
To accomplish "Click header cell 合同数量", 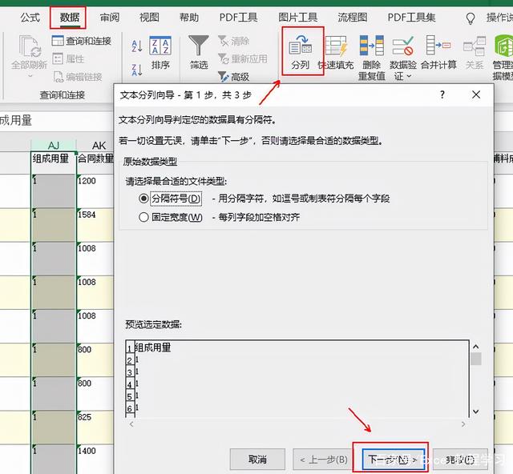I will click(95, 163).
